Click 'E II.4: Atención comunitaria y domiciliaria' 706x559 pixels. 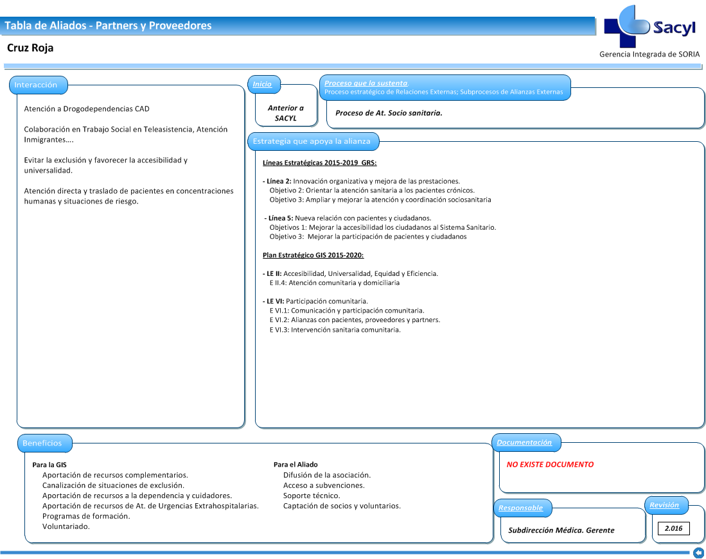tap(335, 283)
